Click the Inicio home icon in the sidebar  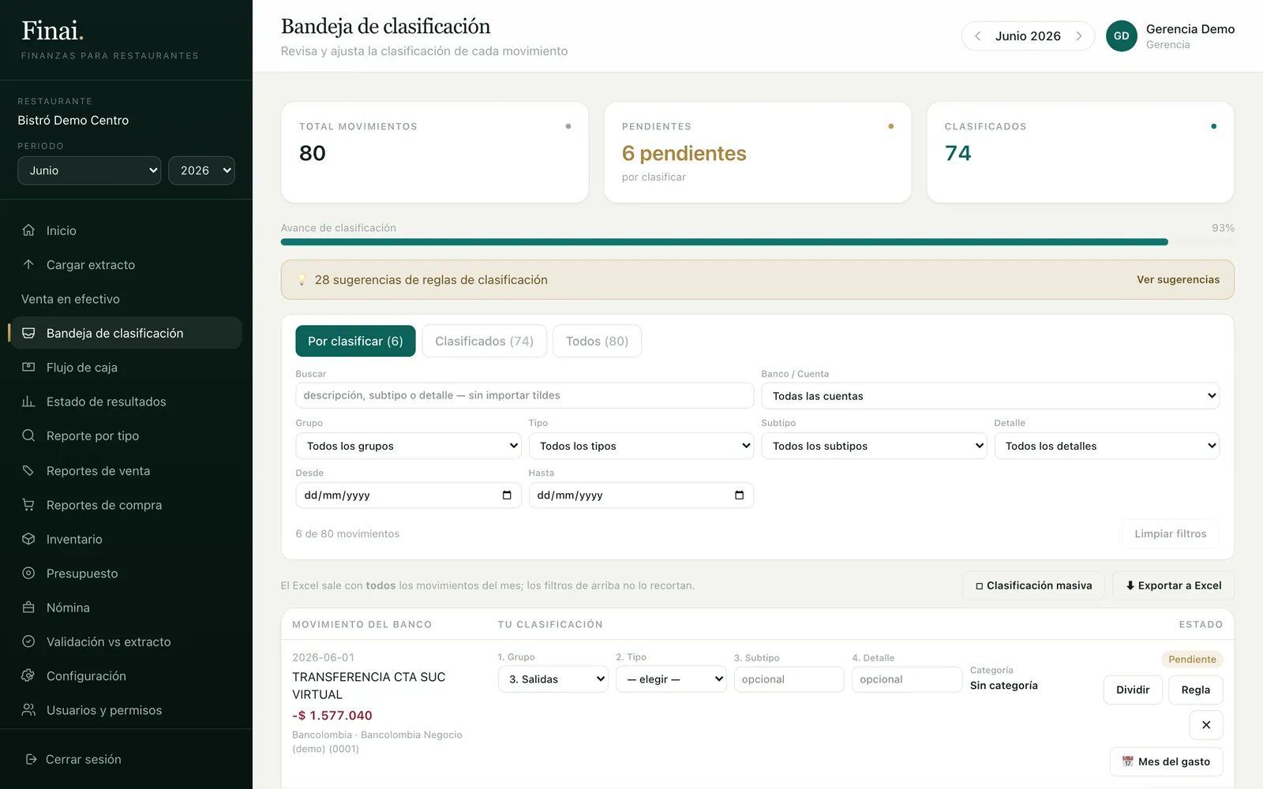click(28, 230)
